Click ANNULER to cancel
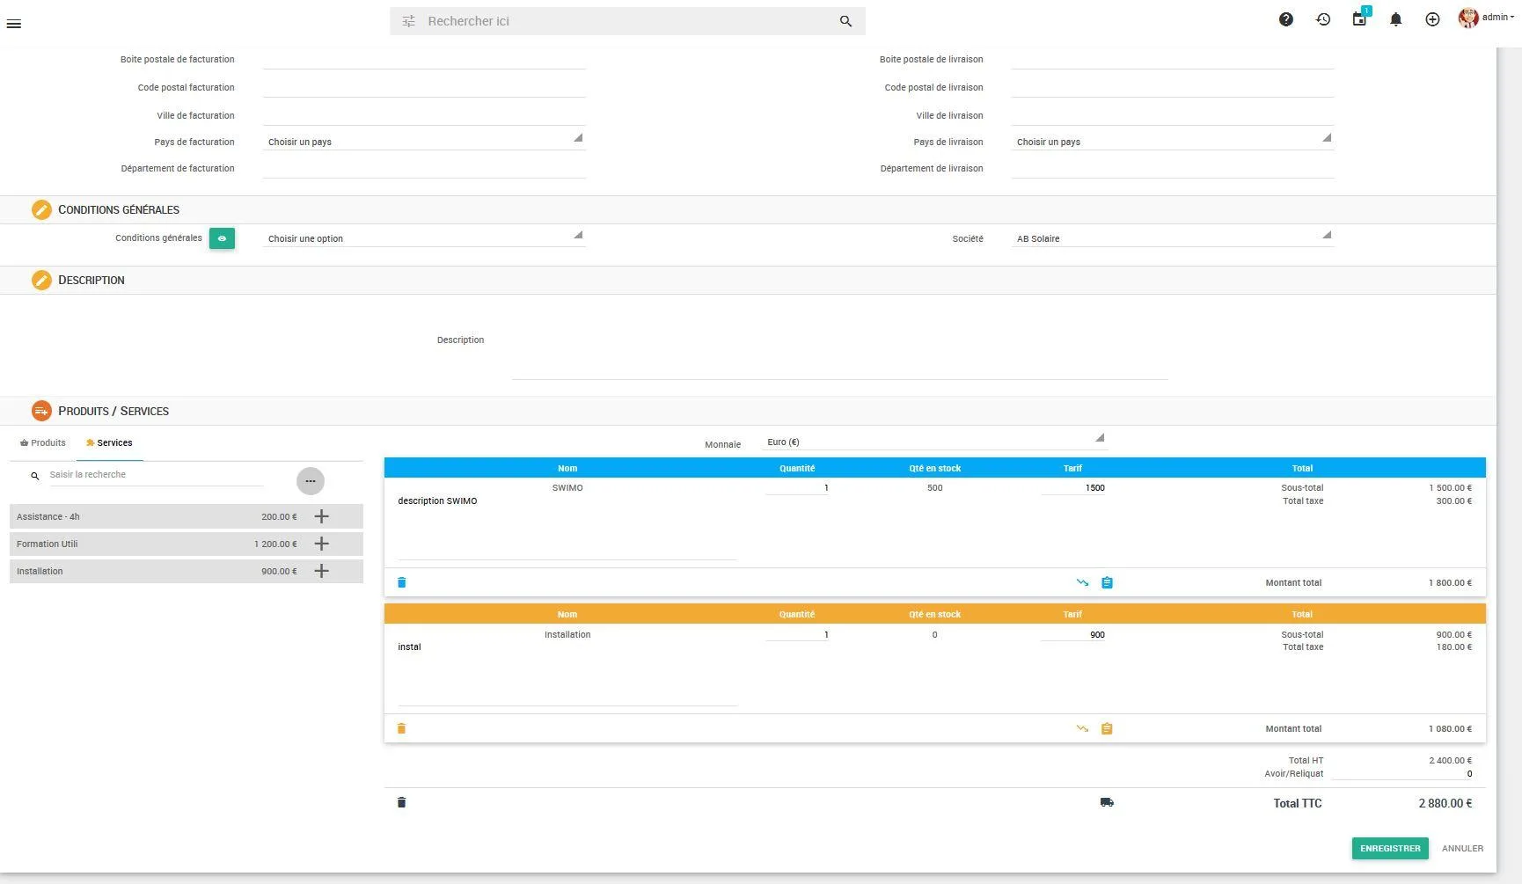 pos(1462,849)
